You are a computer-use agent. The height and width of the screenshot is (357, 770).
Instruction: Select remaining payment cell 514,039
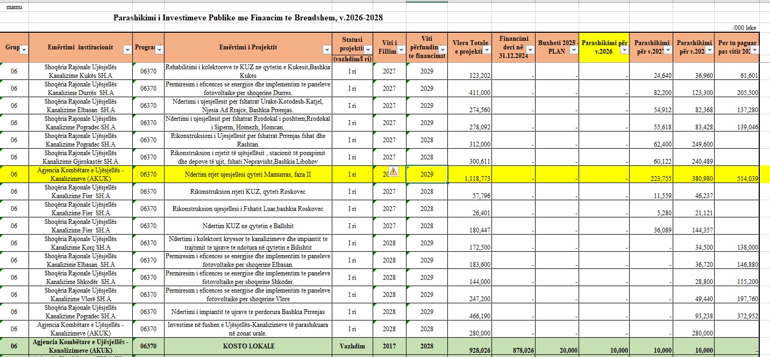(x=737, y=174)
